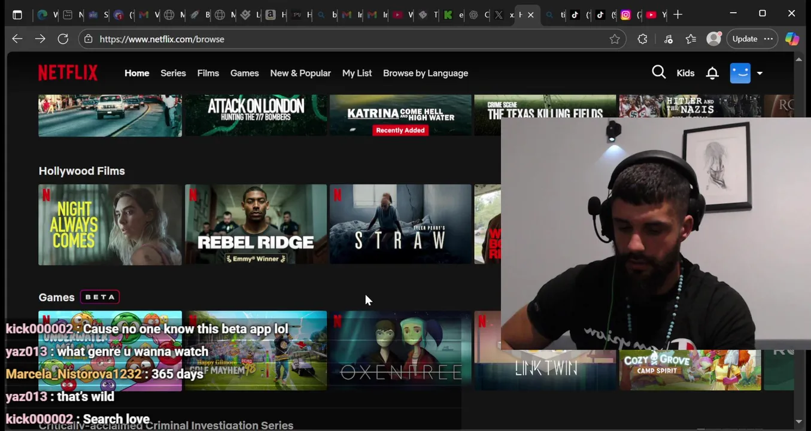Switch to the first Edge-icon tab

(x=42, y=15)
